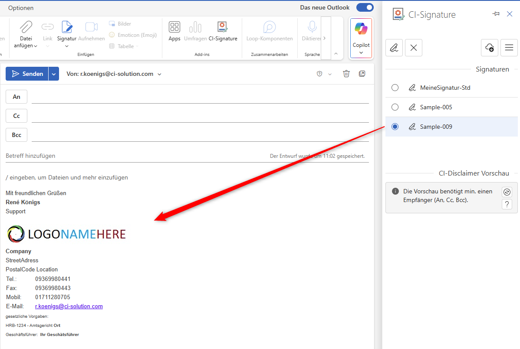Toggle the Das neue Outlook switch

pos(365,7)
